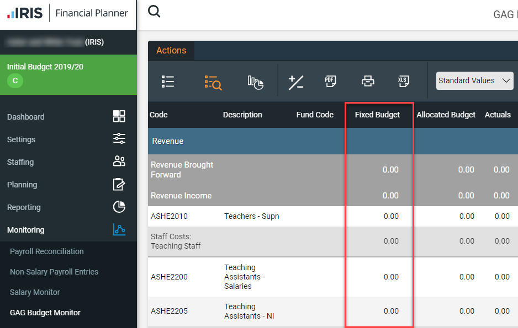This screenshot has width=518, height=328.
Task: Export the table to XLS
Action: tap(403, 82)
